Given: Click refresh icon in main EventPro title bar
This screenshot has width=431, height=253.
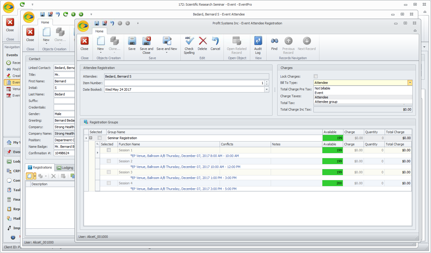Looking at the screenshot, I should click(22, 4).
